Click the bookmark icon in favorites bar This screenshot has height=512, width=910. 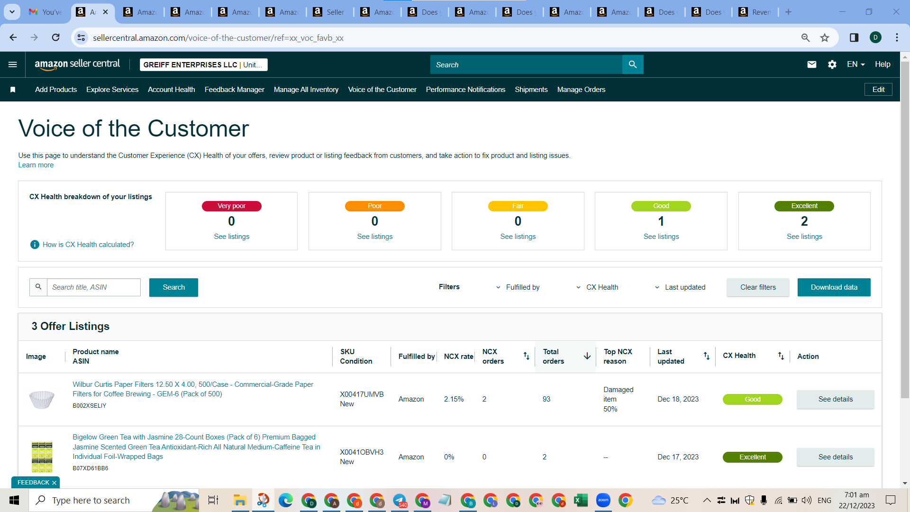pyautogui.click(x=13, y=90)
